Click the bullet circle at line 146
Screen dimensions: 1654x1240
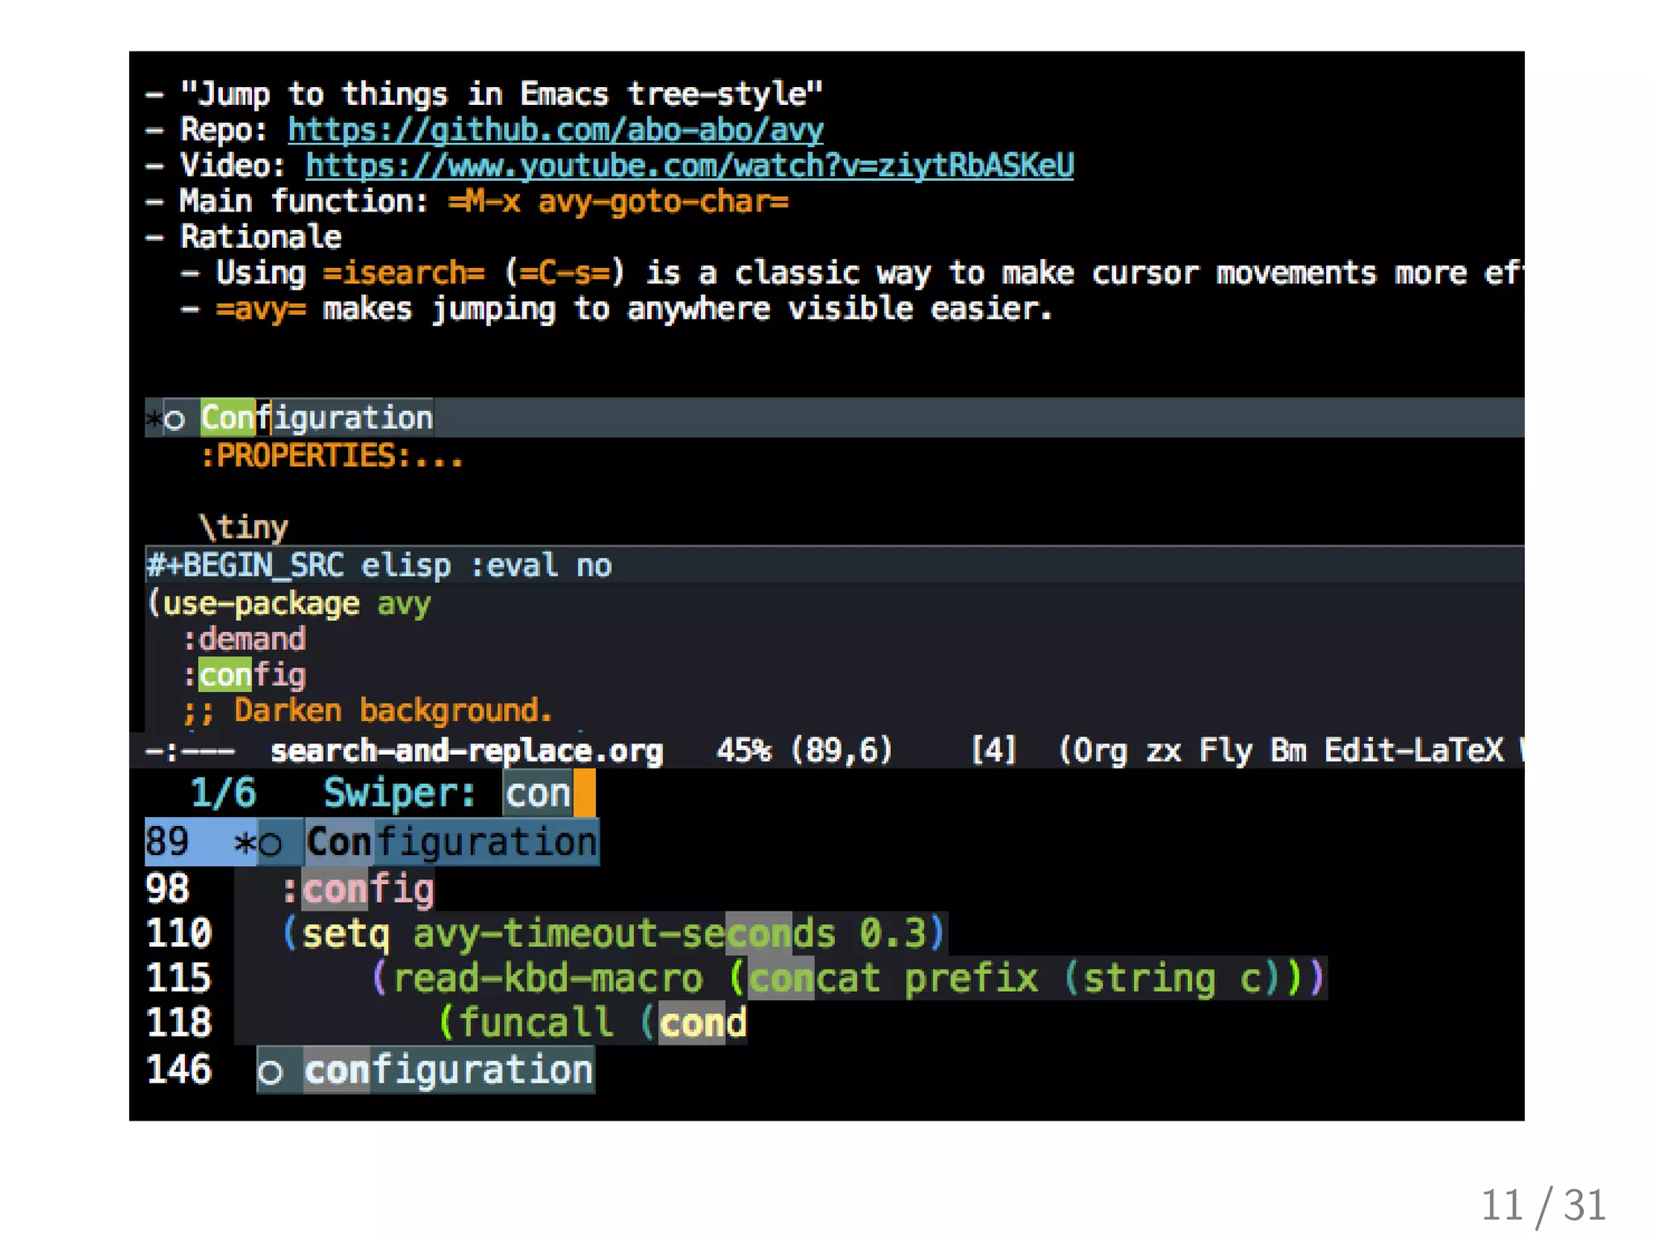[271, 1072]
